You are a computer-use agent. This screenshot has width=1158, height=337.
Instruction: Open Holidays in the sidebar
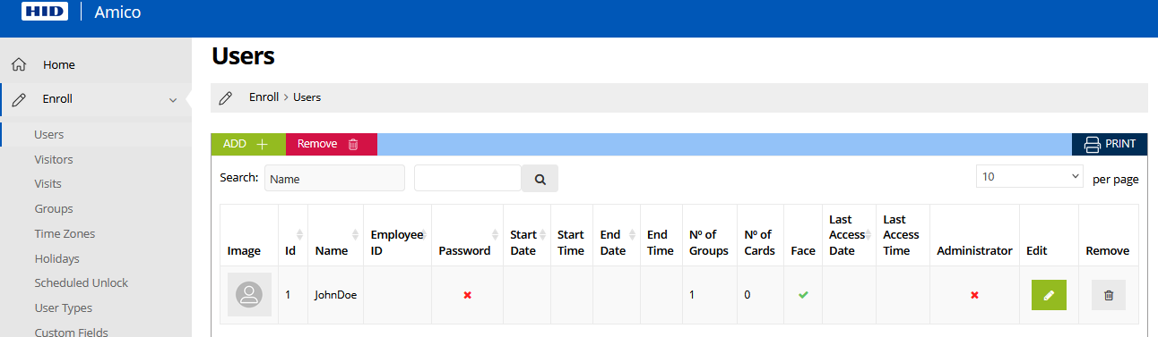tap(56, 258)
